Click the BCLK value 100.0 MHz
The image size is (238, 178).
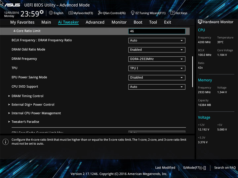coord(205,55)
